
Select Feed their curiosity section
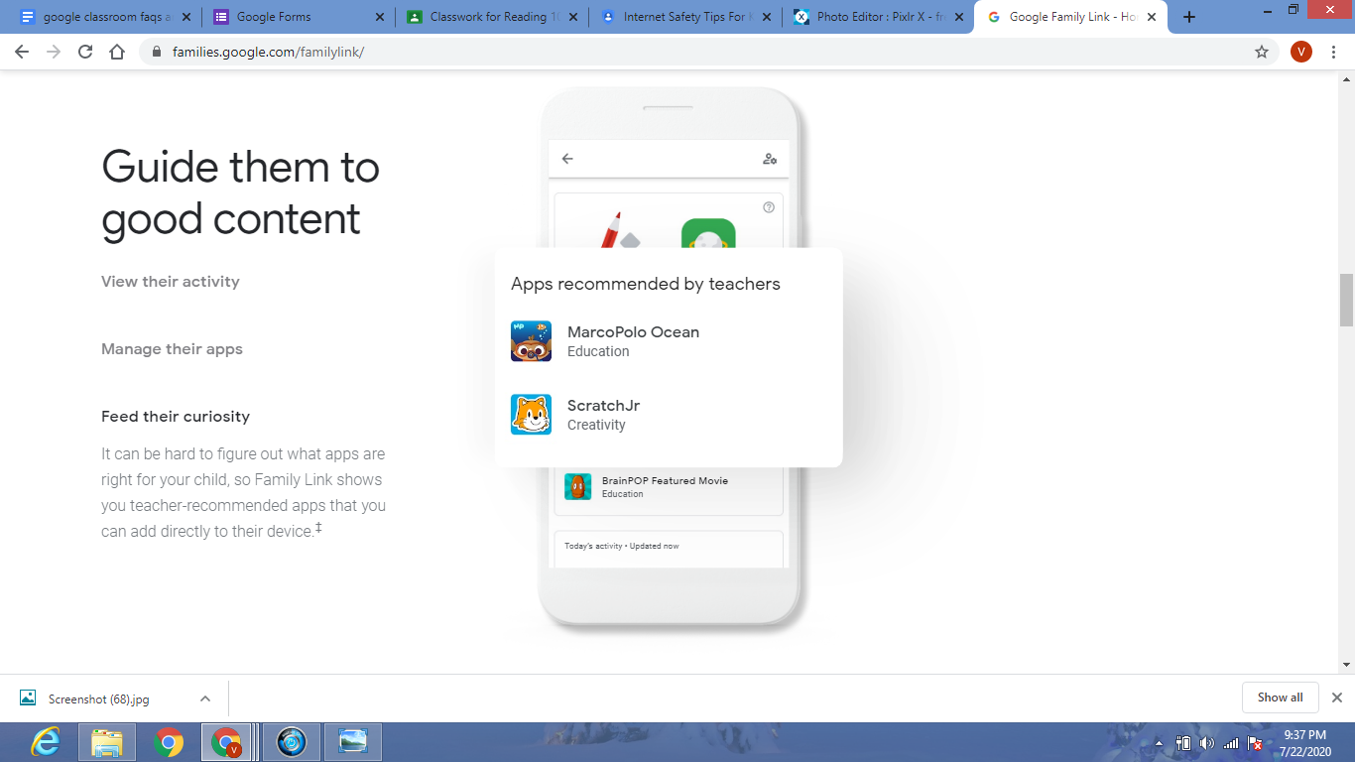pos(176,417)
